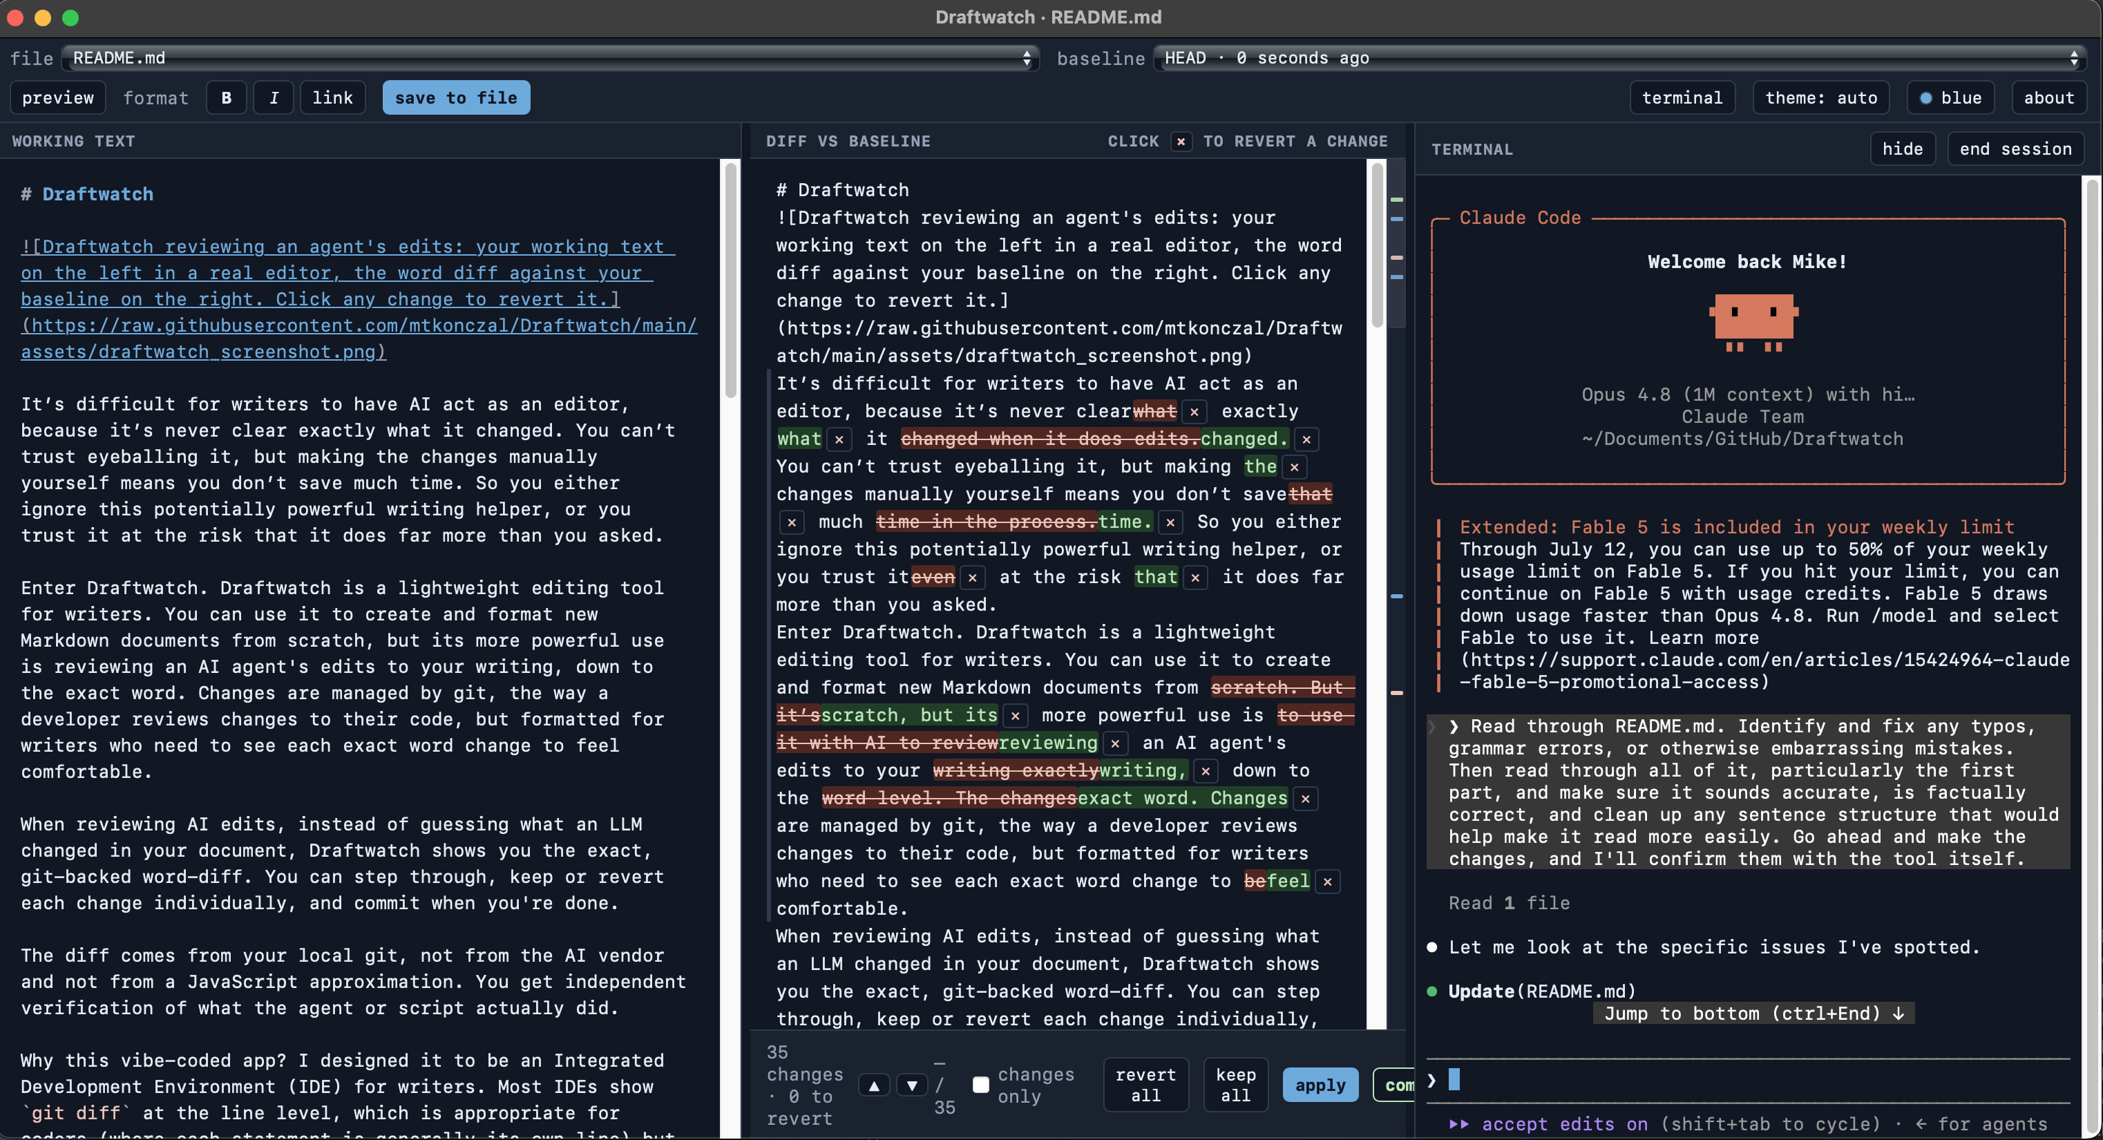Click the 'Read 1 file' terminal line
This screenshot has width=2103, height=1140.
point(1509,903)
